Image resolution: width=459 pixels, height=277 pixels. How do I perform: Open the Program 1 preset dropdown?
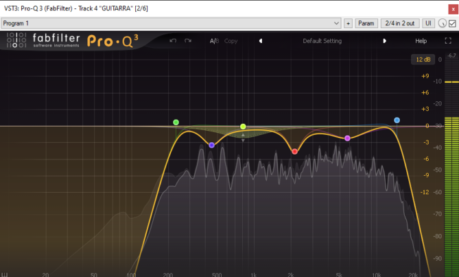(171, 23)
